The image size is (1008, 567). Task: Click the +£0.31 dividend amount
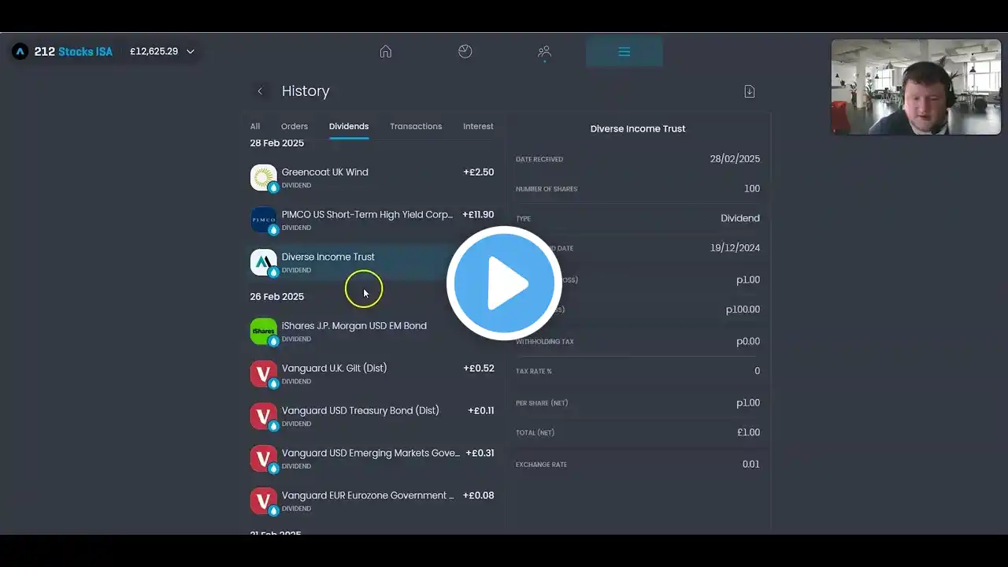(480, 454)
